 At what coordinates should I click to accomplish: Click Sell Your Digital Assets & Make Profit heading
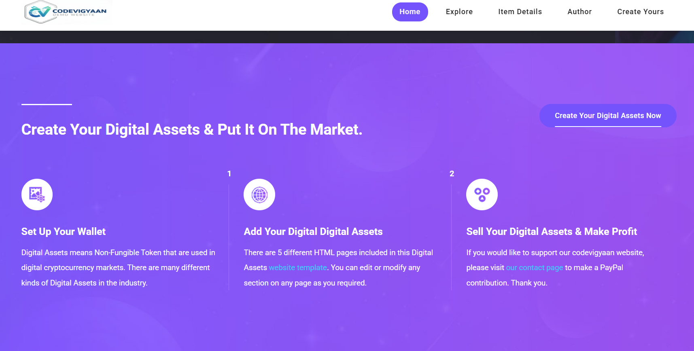[552, 232]
